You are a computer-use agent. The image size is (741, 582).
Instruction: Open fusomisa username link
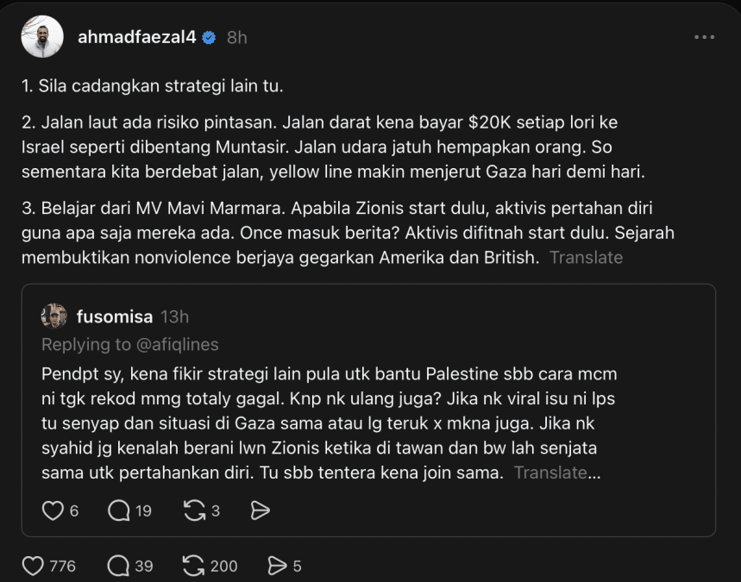point(115,316)
